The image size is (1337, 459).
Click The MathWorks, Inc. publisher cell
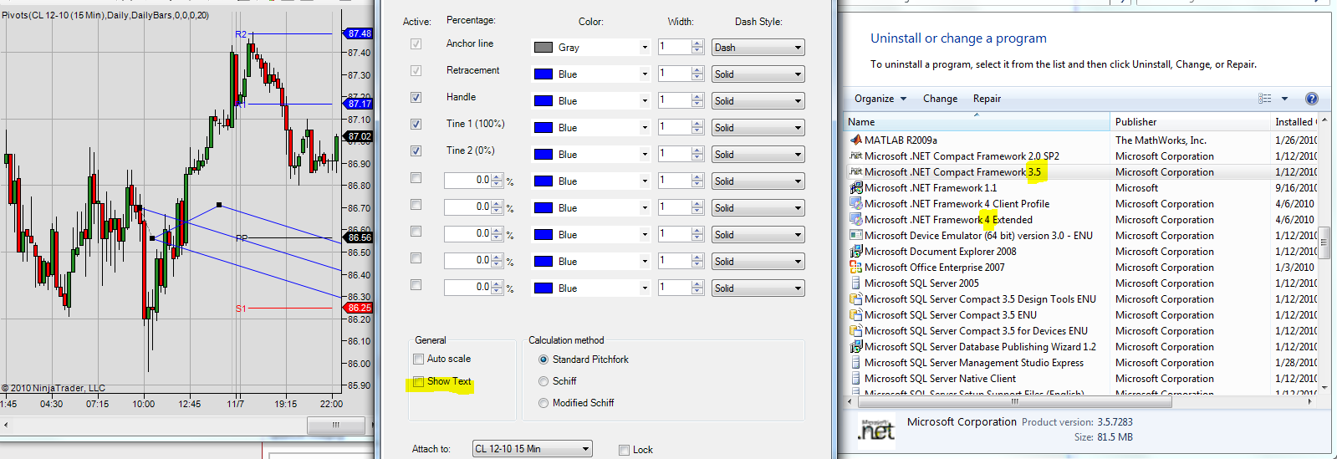1161,140
